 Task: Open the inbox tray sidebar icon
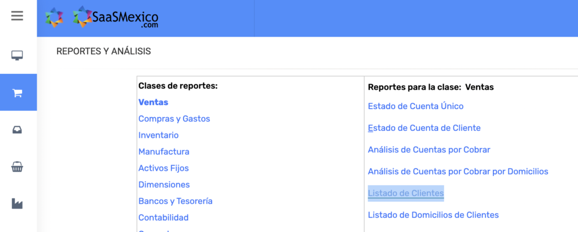(17, 130)
